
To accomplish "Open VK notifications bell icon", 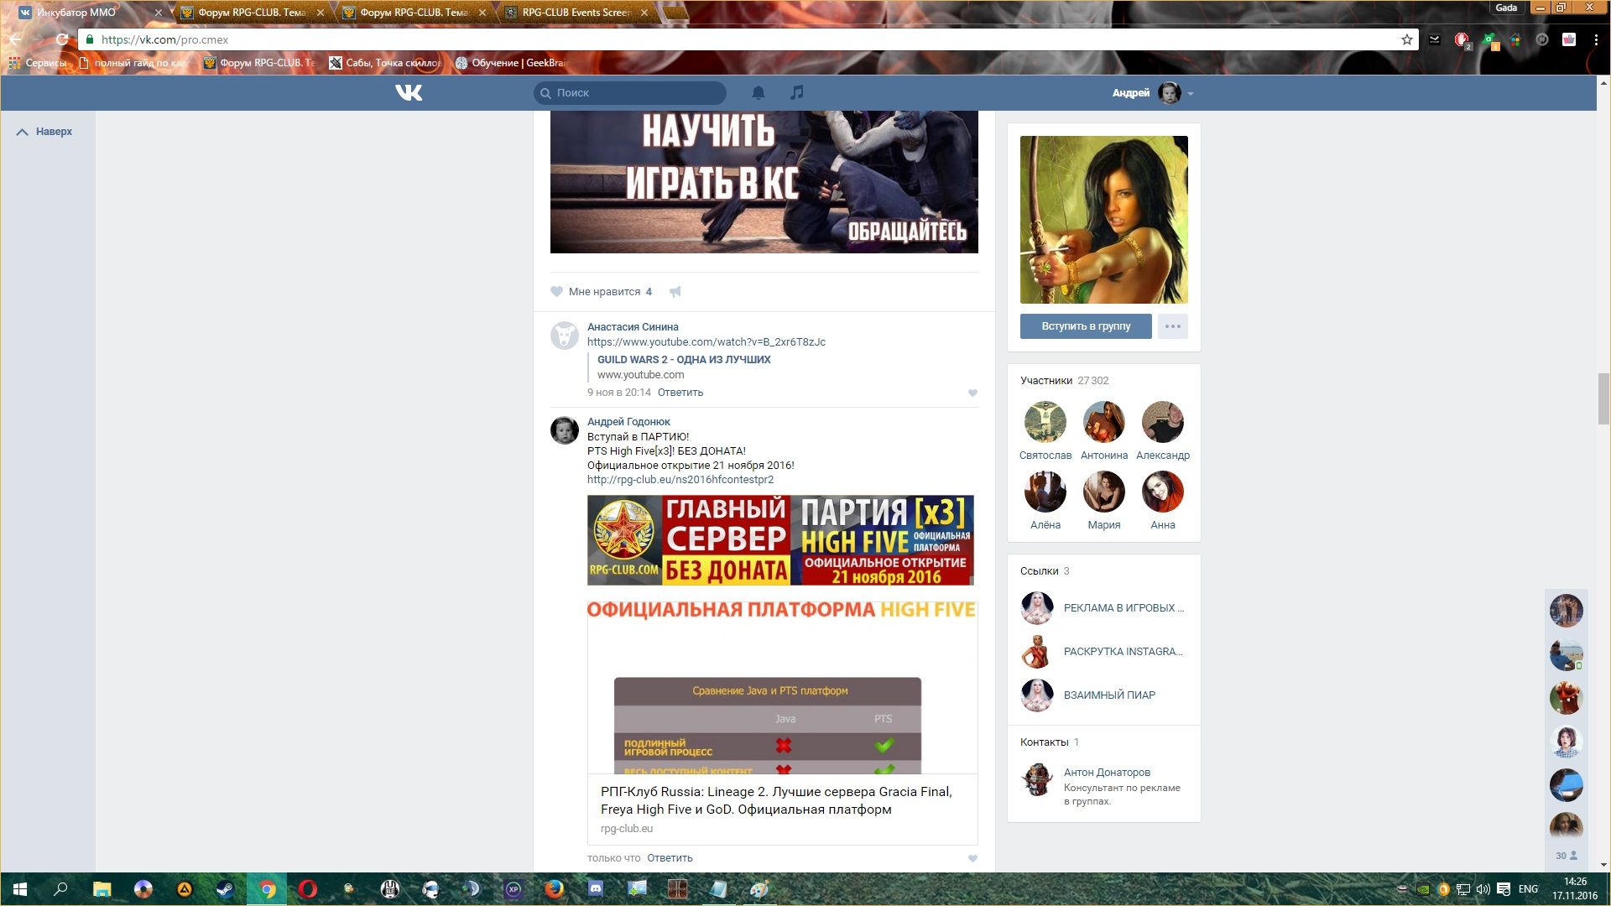I will (758, 92).
